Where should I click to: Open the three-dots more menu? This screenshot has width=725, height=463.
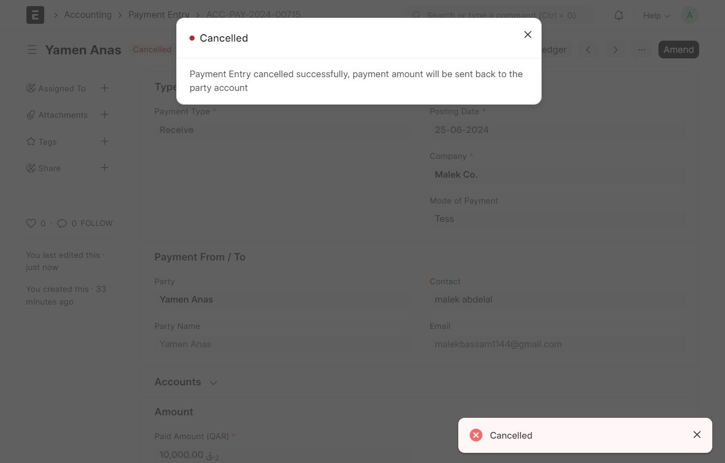(x=642, y=50)
